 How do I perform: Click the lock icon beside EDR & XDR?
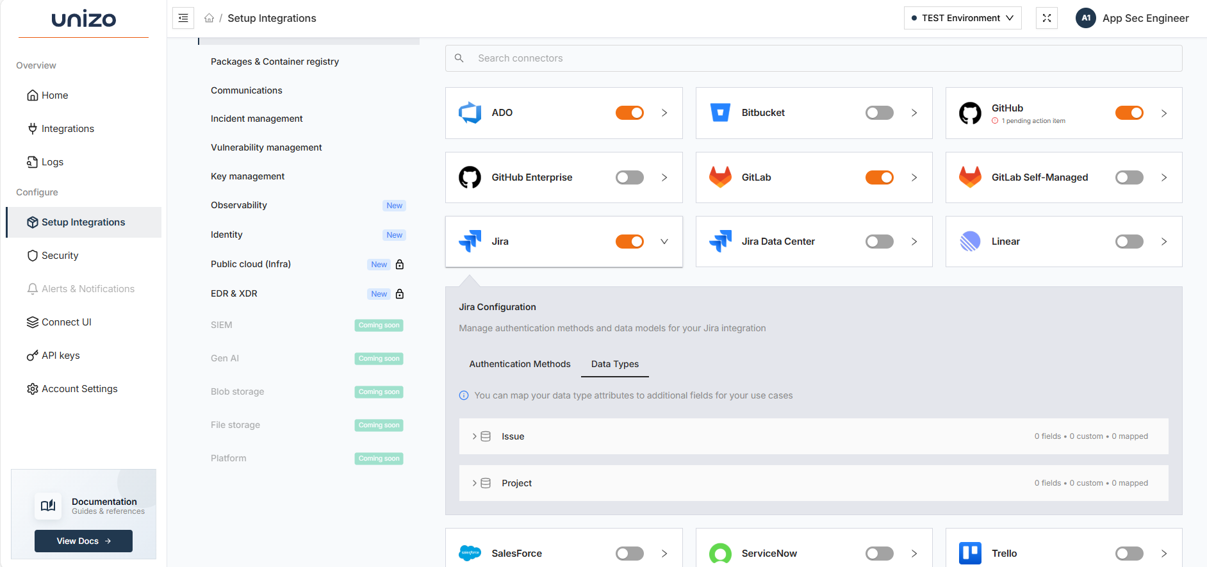[x=400, y=294]
